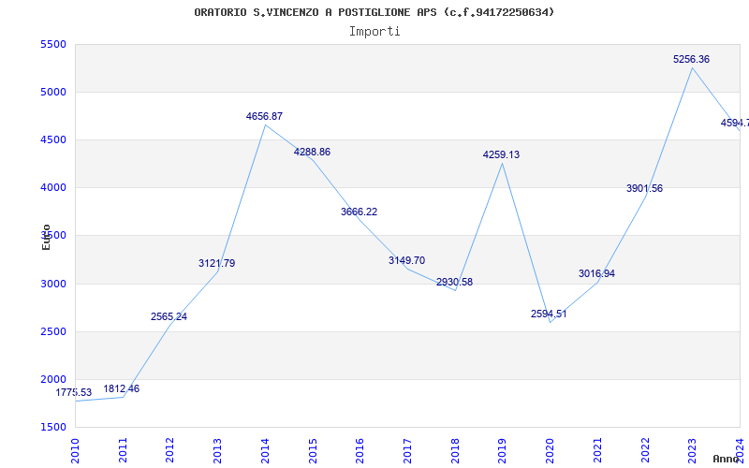Viewport: 749px width, 468px height.
Task: Click the Anno x-axis title
Action: pyautogui.click(x=726, y=459)
